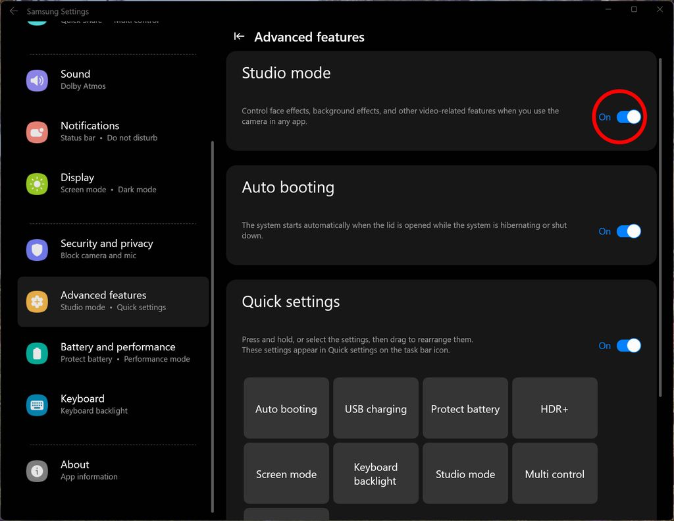Click the Keyboard icon in sidebar
674x521 pixels.
pos(37,405)
